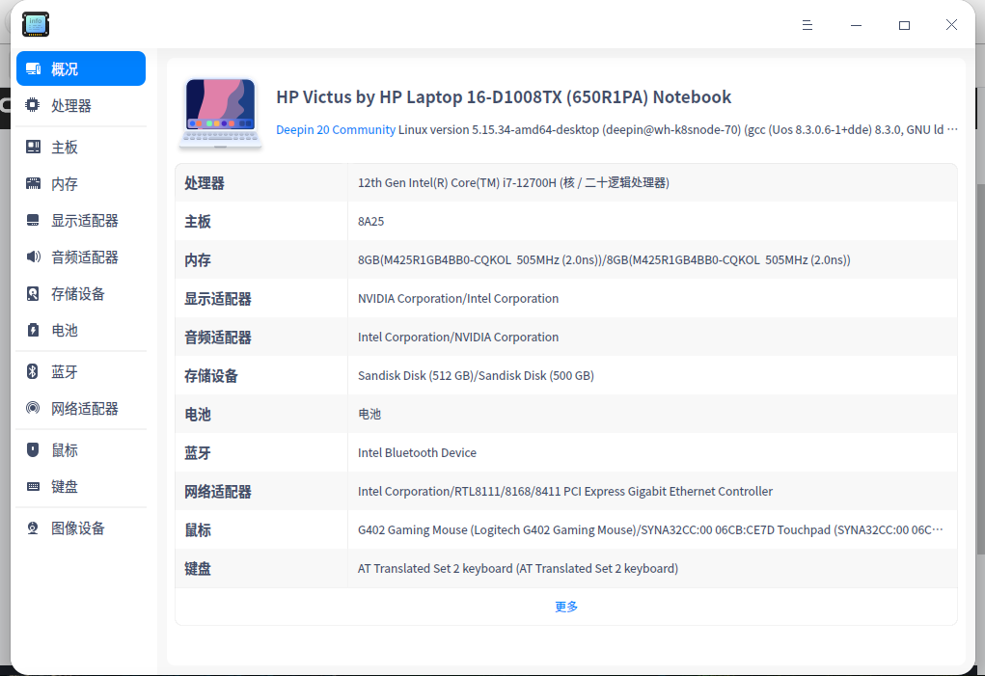Image resolution: width=985 pixels, height=676 pixels.
Task: Click the 存储设备 disk icon in sidebar
Action: tap(33, 294)
